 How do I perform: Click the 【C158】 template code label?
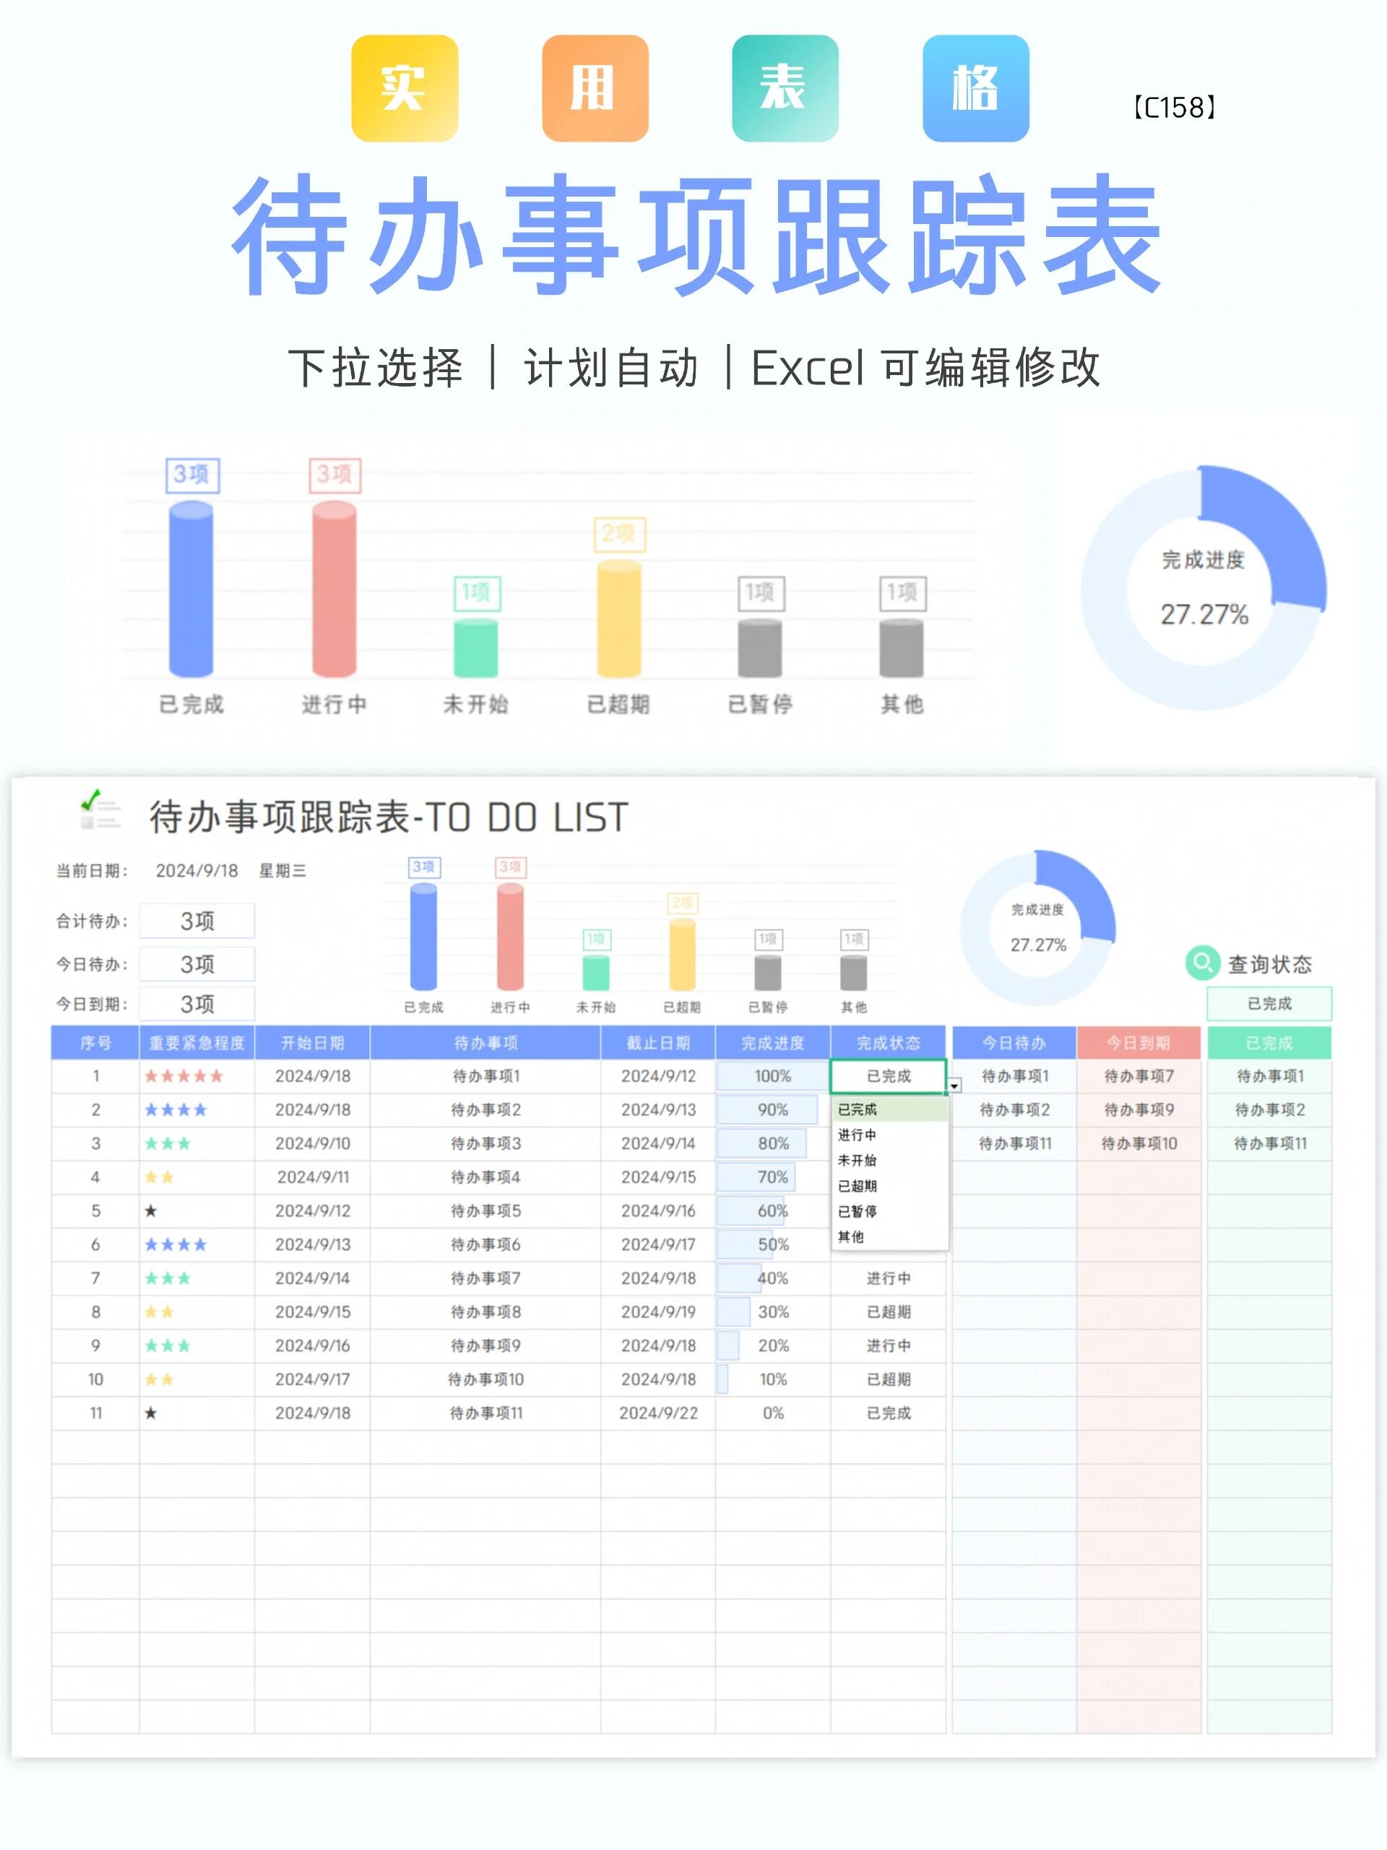pos(1175,107)
